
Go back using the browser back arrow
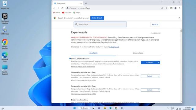tap(54, 8)
